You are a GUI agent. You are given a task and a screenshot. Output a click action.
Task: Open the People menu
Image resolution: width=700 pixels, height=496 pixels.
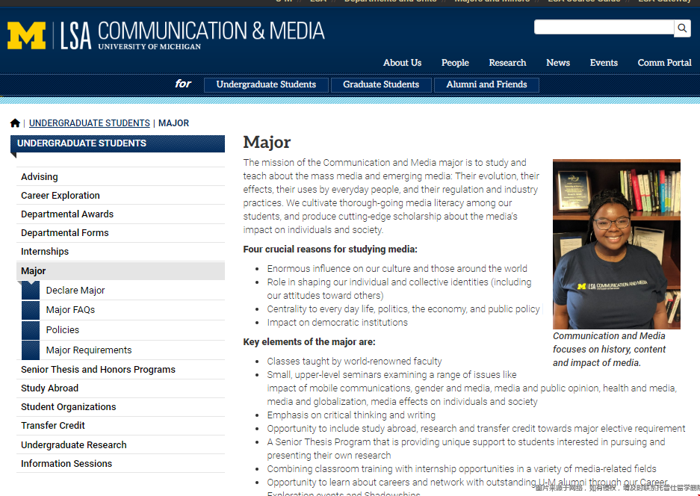(455, 63)
